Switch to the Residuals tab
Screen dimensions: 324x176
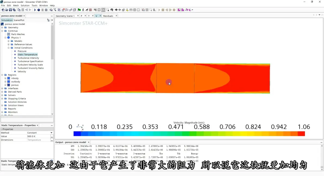click(x=108, y=16)
